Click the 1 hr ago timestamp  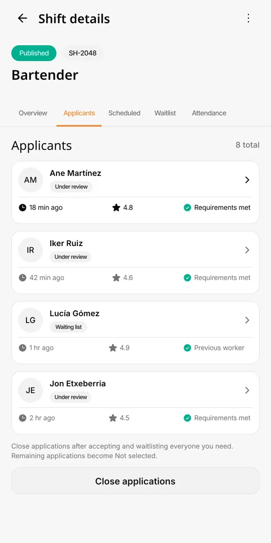coord(41,348)
